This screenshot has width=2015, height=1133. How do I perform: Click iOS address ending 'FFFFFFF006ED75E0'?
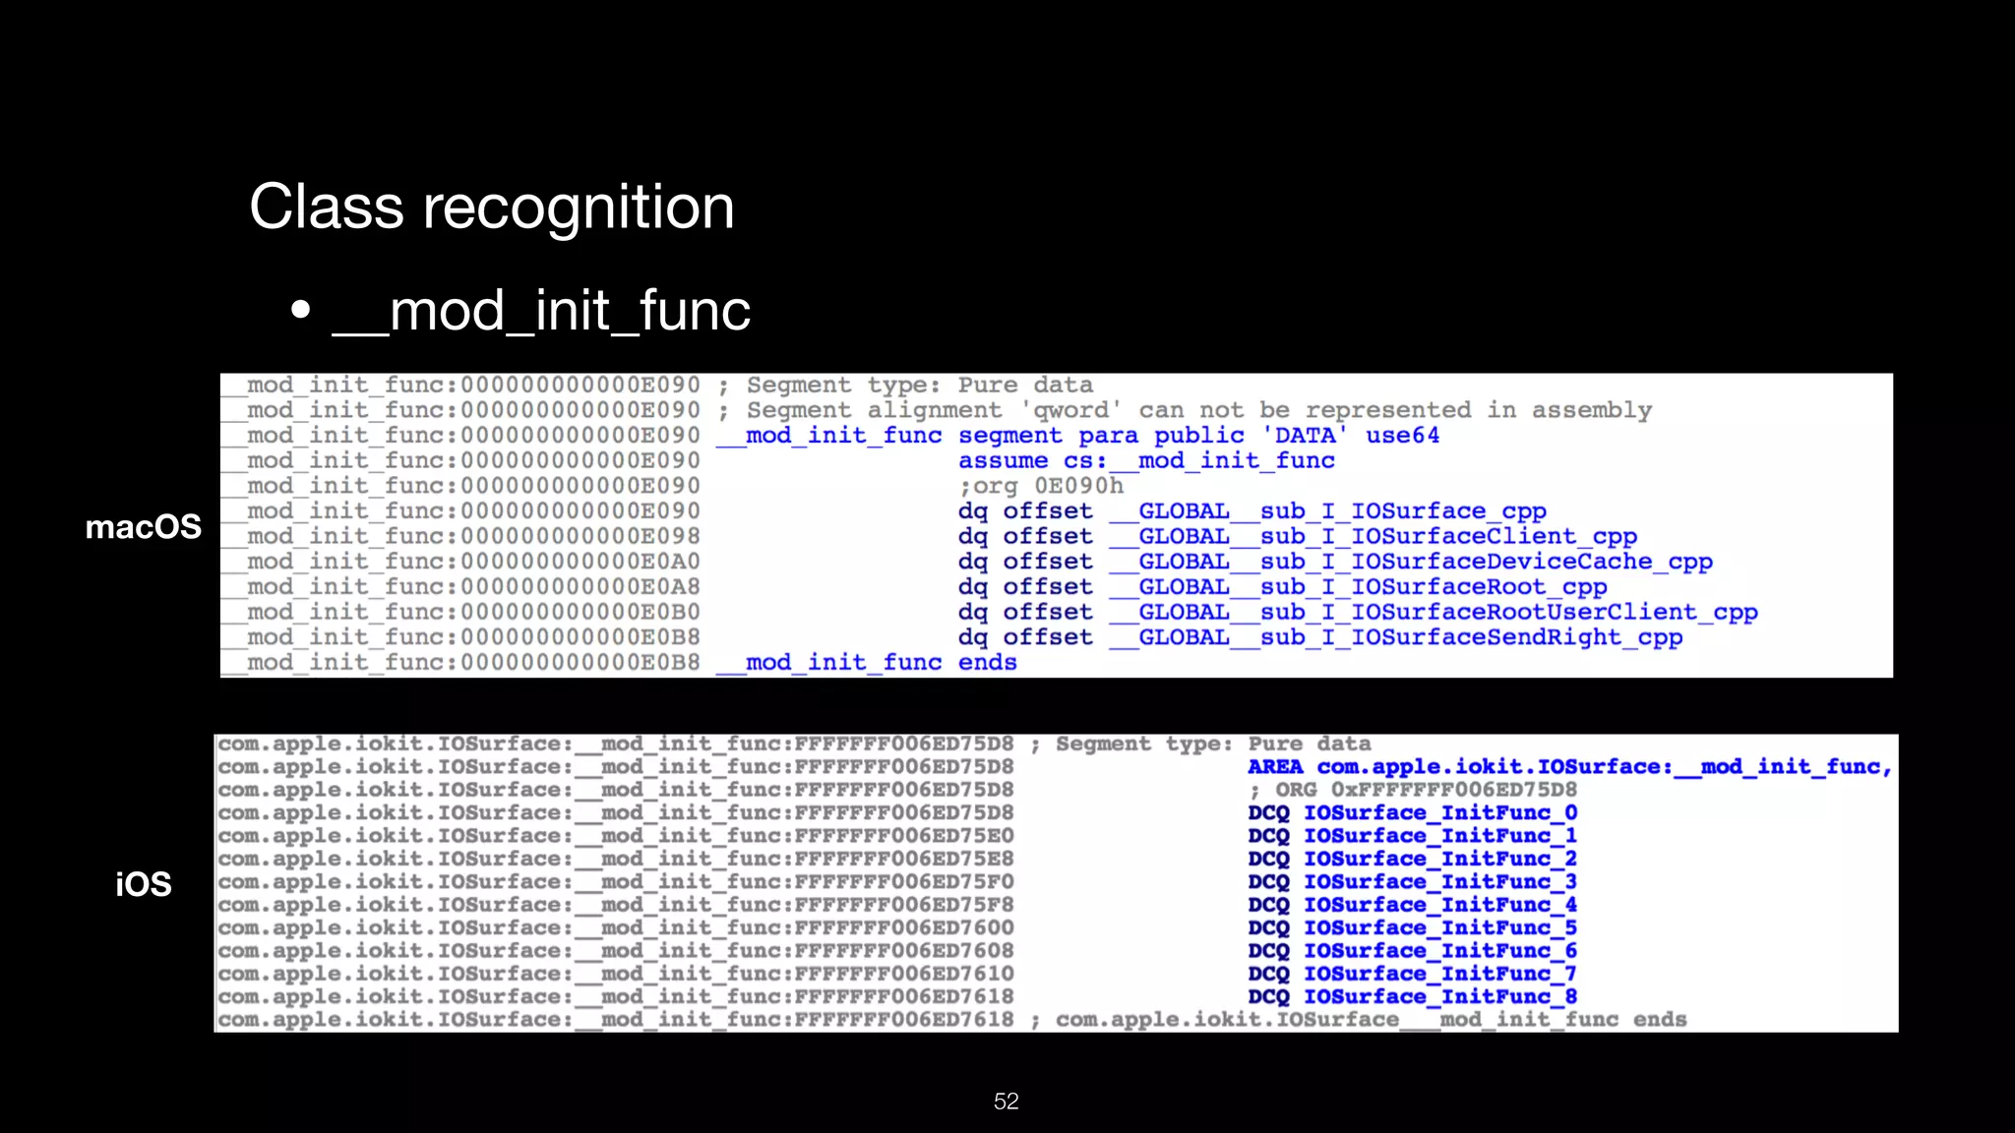(x=616, y=836)
